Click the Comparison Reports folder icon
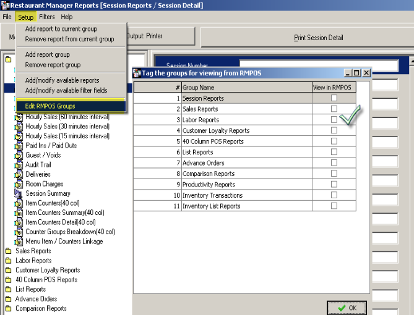 point(9,308)
